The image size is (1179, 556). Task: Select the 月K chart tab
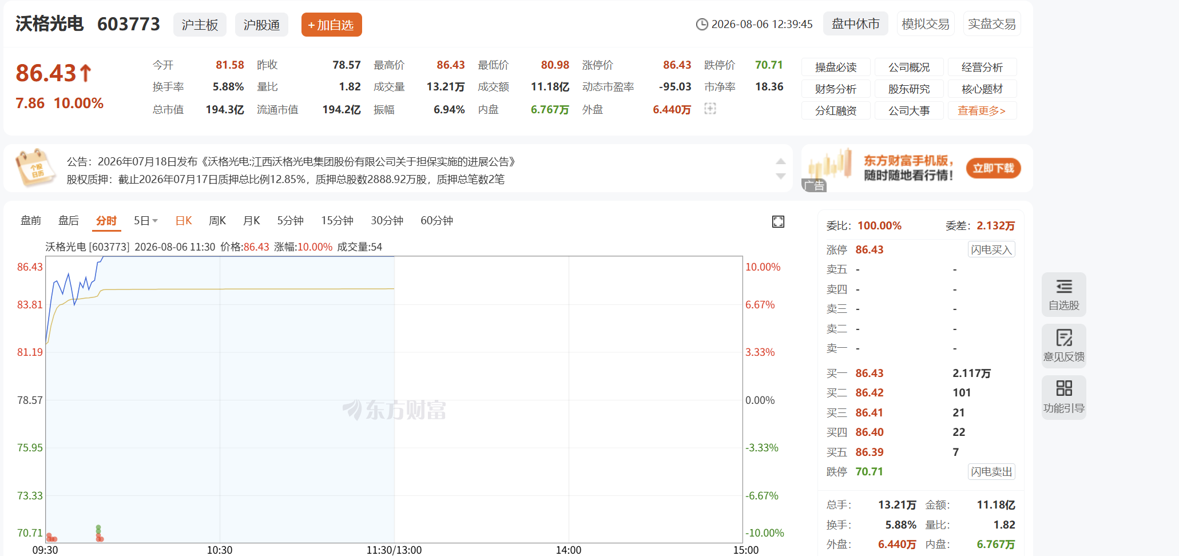coord(252,221)
